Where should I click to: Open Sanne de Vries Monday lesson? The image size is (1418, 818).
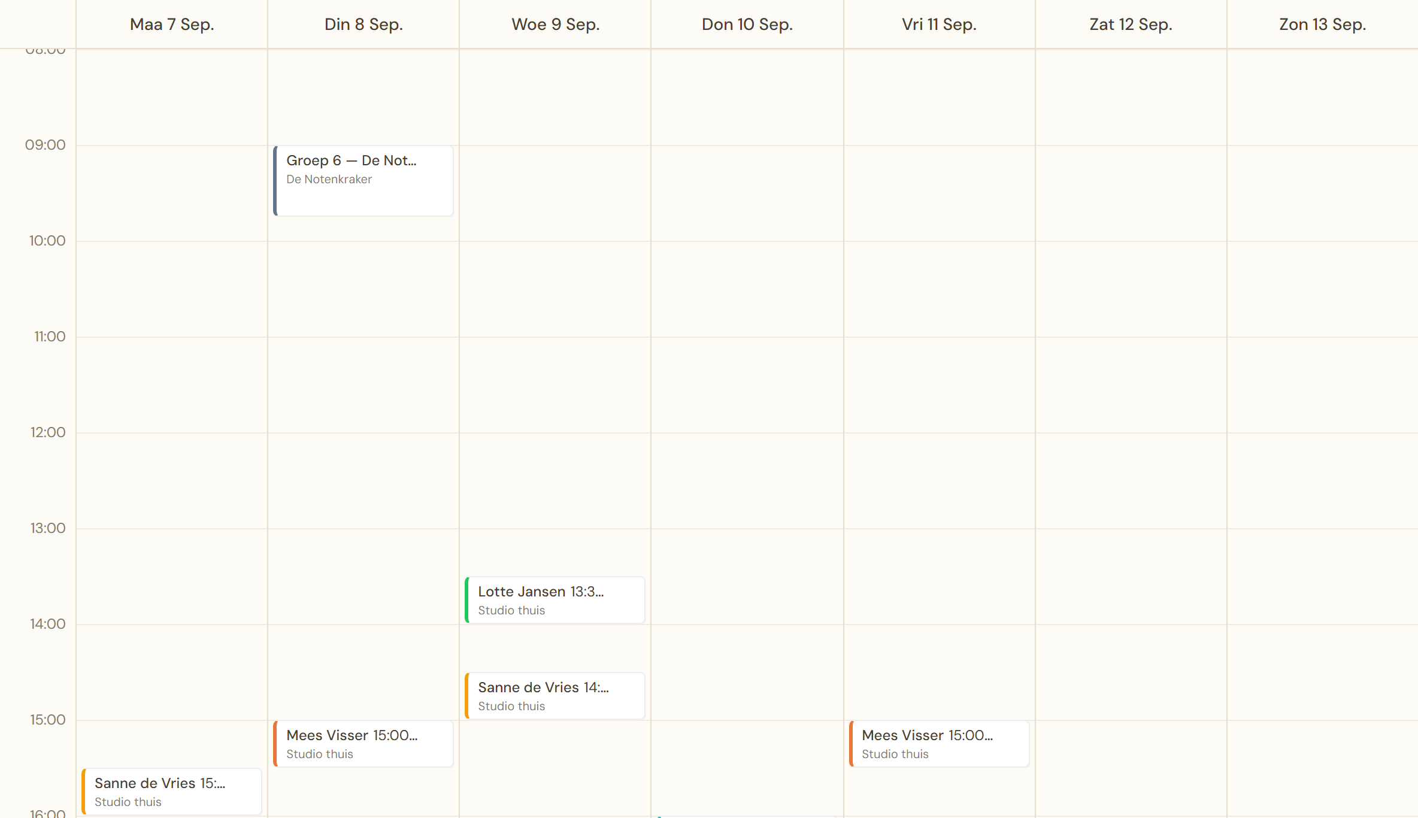[x=172, y=792]
